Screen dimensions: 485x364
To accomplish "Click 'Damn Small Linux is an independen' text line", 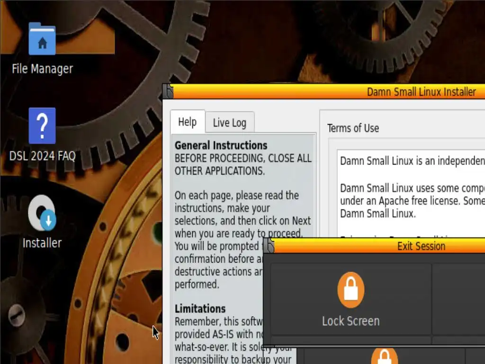I will [x=413, y=161].
